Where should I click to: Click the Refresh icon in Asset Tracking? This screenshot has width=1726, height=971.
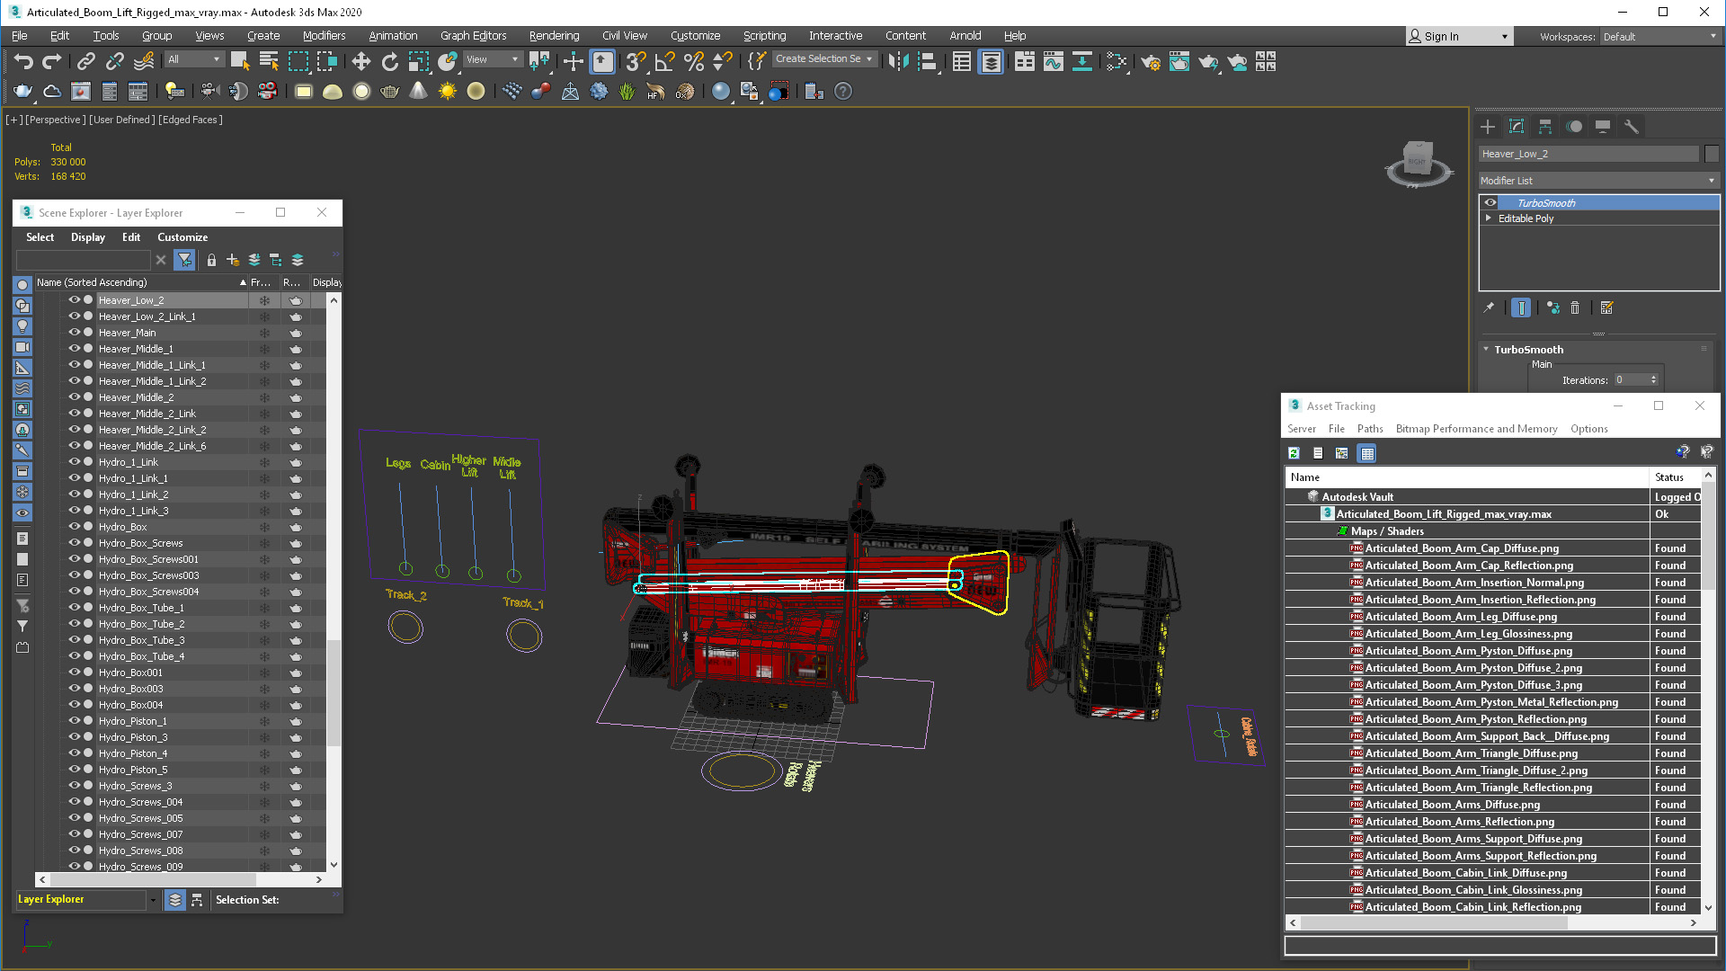1294,453
